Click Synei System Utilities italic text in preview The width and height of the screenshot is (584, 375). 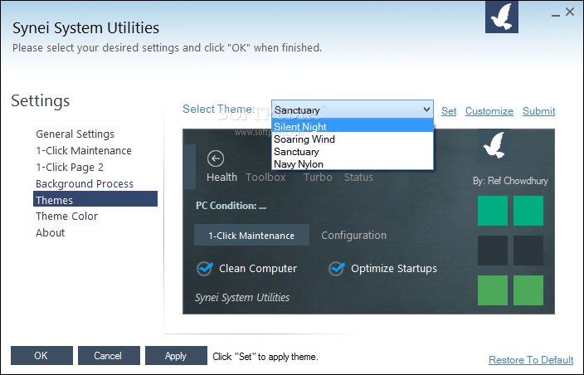[242, 298]
